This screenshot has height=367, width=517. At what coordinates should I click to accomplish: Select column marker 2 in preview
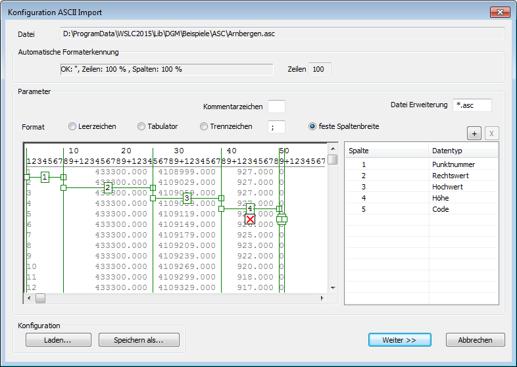tap(108, 188)
